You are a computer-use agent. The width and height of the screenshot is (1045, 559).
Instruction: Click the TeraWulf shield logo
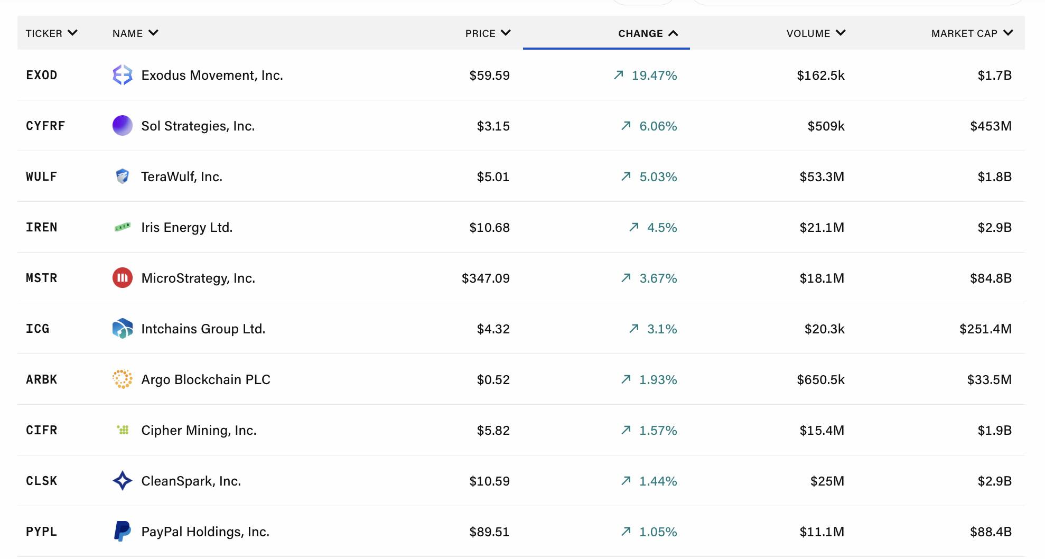tap(123, 176)
